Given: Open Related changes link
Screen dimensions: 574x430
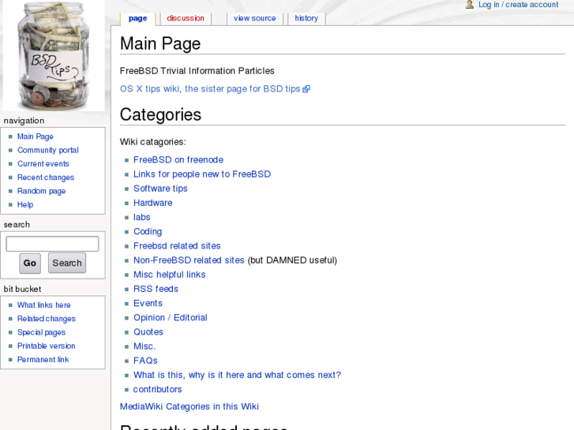Looking at the screenshot, I should (47, 319).
